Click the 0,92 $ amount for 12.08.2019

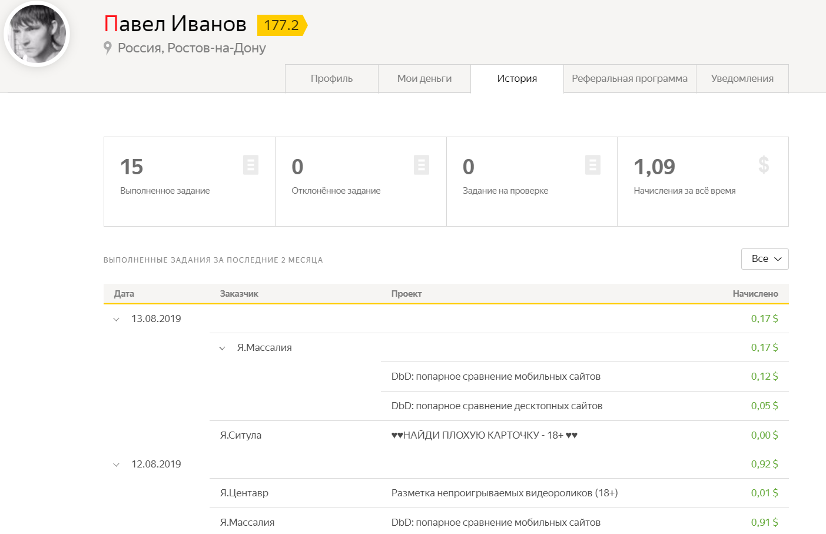[x=764, y=464]
